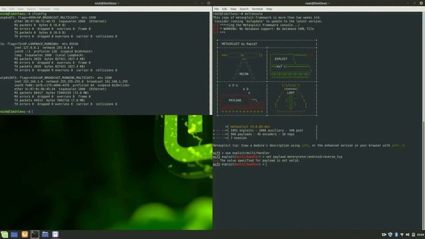
Task: Click the LOOT label in ASCII banner
Action: (291, 93)
